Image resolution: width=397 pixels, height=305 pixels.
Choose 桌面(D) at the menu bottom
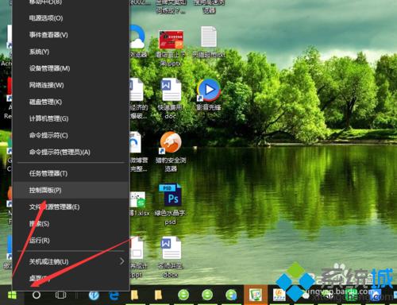point(71,278)
